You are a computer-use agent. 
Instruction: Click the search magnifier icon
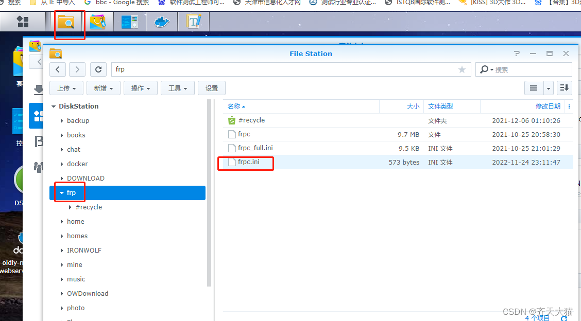[x=484, y=69]
